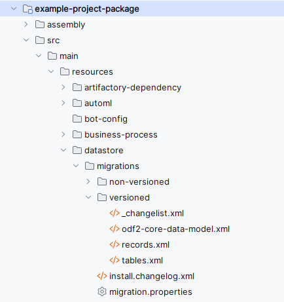Collapse the versioned folder
This screenshot has width=284, height=302.
(88, 197)
